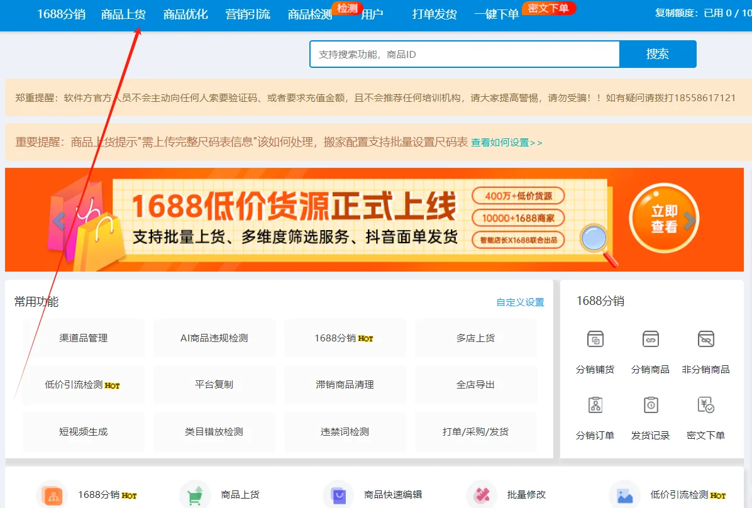The height and width of the screenshot is (508, 752).
Task: Click the 非分销商品 icon
Action: pos(705,340)
